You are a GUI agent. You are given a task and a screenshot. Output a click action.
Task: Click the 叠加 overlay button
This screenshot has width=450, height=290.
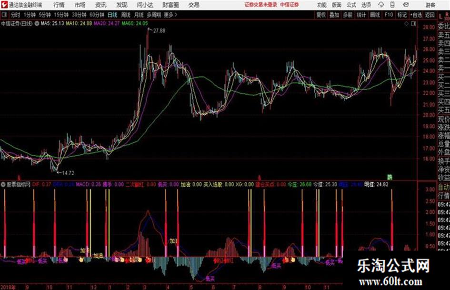click(334, 15)
